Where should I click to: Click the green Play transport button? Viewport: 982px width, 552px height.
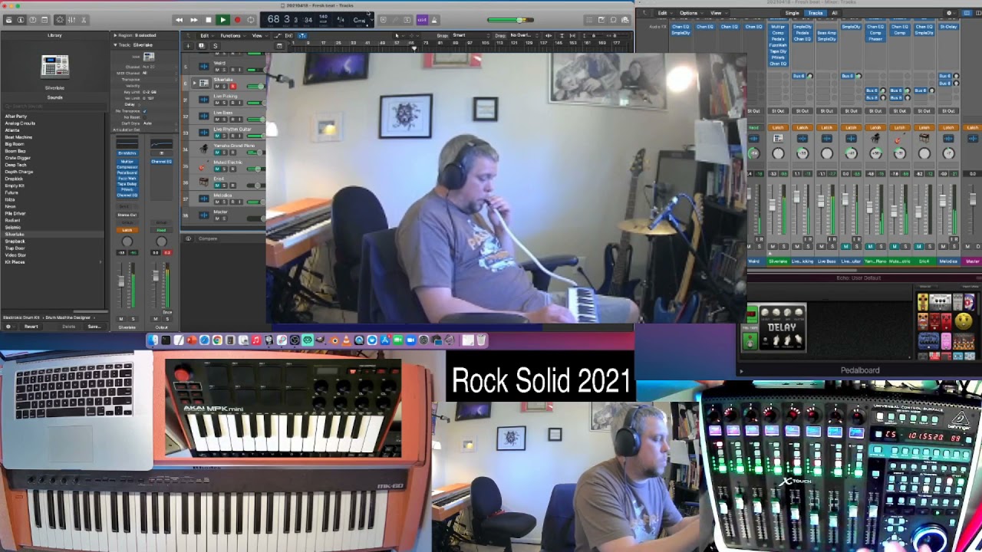(x=222, y=20)
